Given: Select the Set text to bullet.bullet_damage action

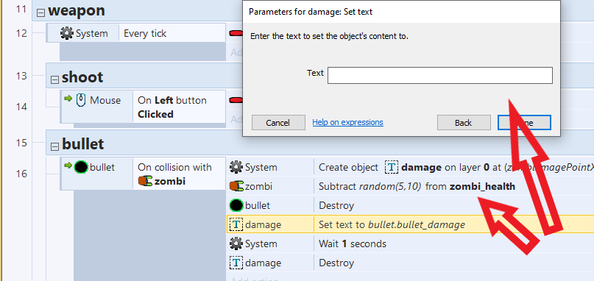Looking at the screenshot, I should pos(392,224).
